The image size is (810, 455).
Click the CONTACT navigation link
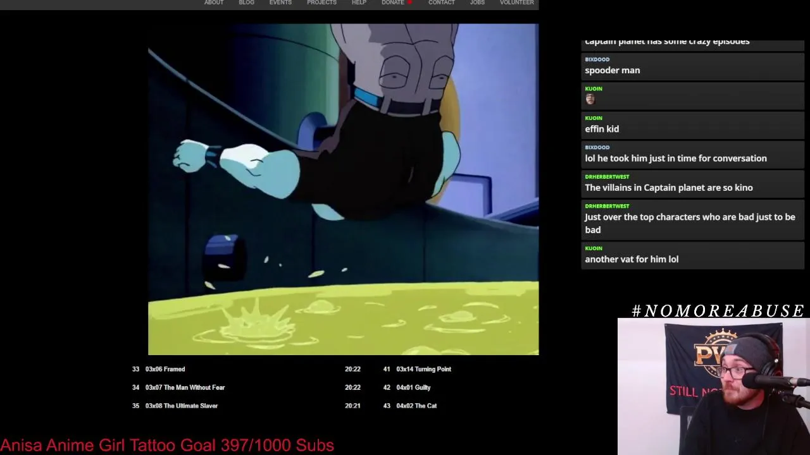coord(442,3)
